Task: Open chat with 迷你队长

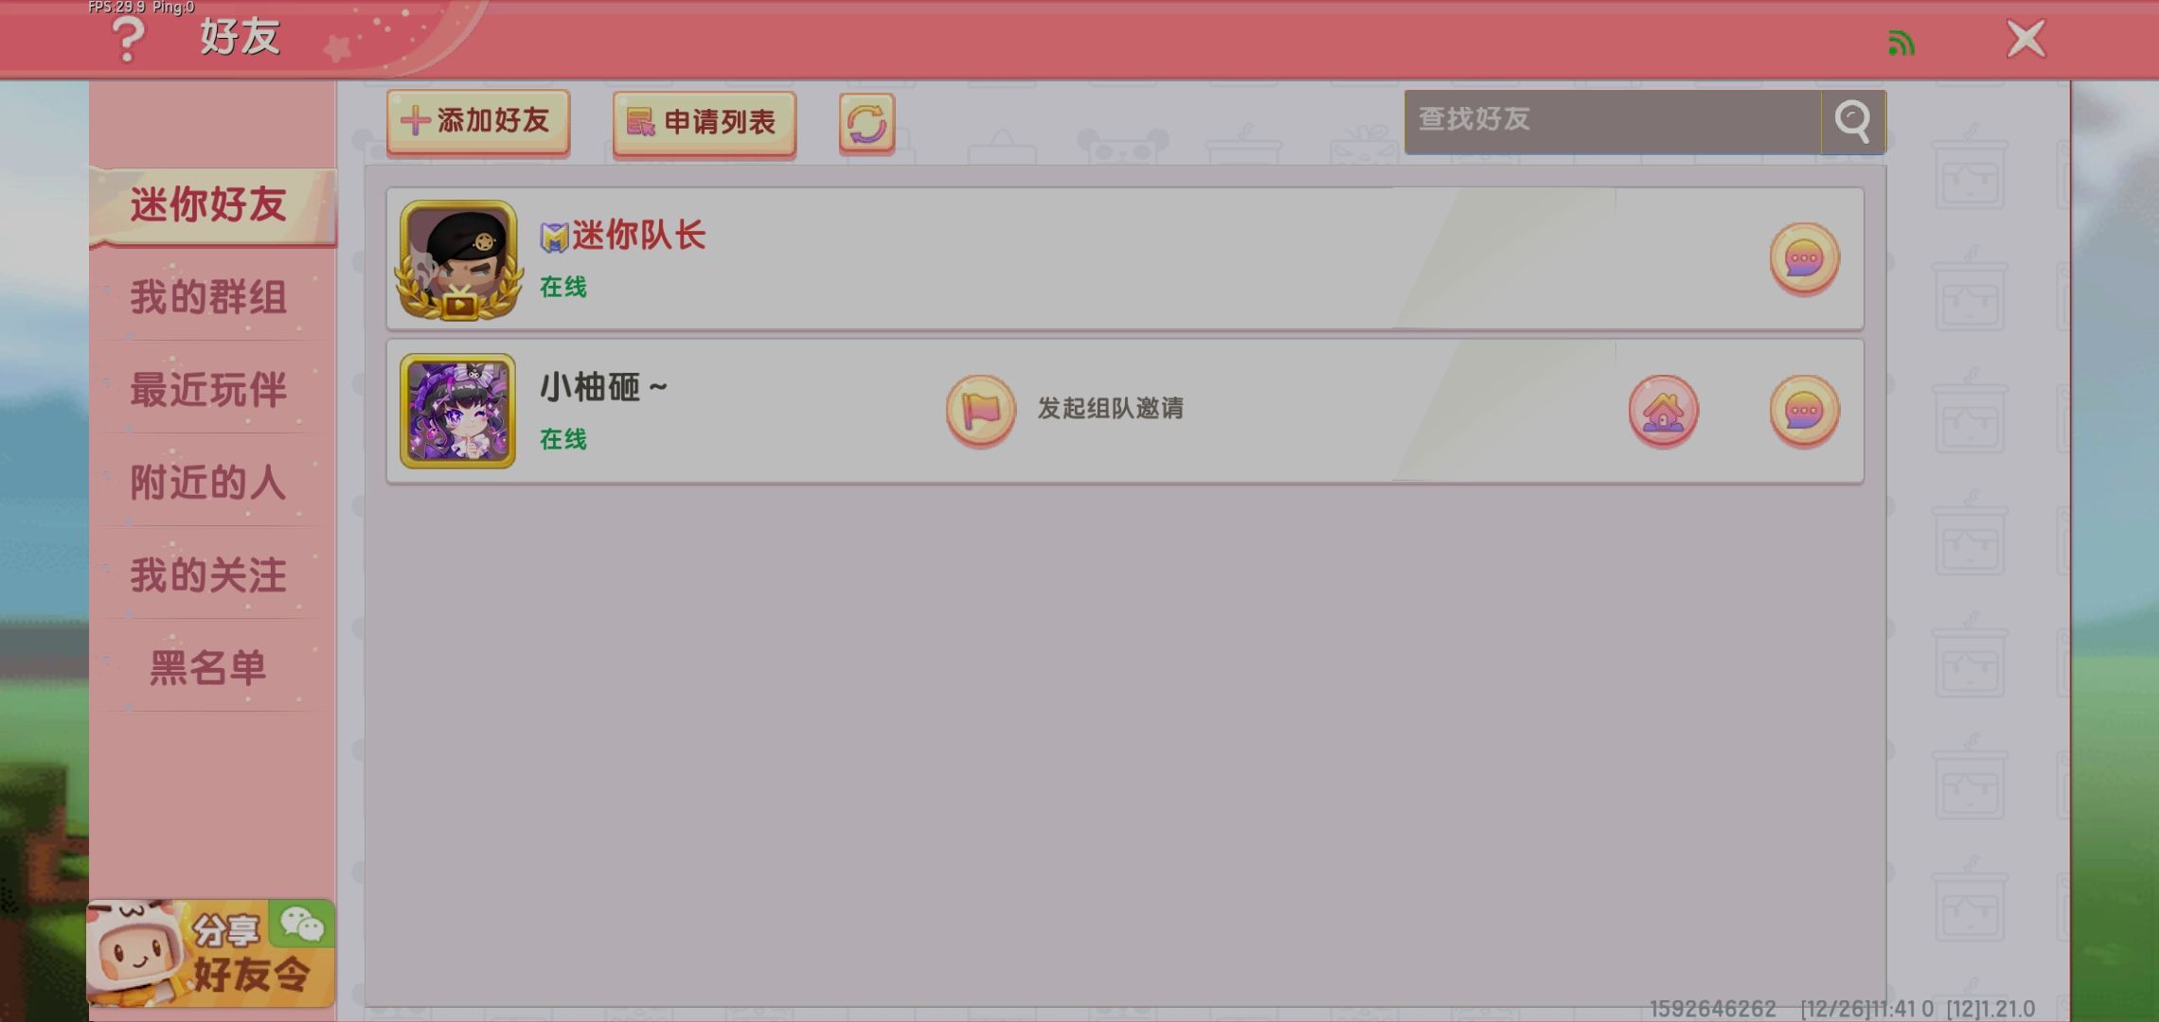Action: (x=1804, y=258)
